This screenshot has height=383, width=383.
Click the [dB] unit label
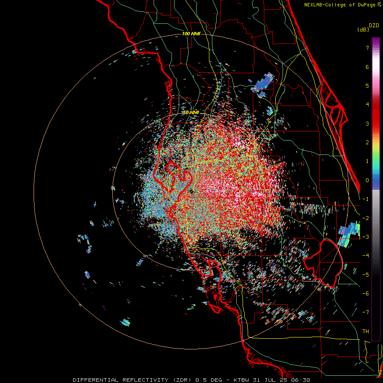363,29
